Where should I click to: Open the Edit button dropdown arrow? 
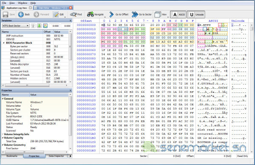pos(65,17)
